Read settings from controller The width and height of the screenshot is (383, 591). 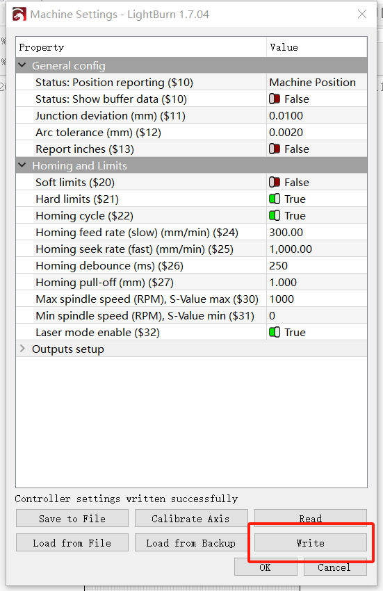[x=311, y=519]
